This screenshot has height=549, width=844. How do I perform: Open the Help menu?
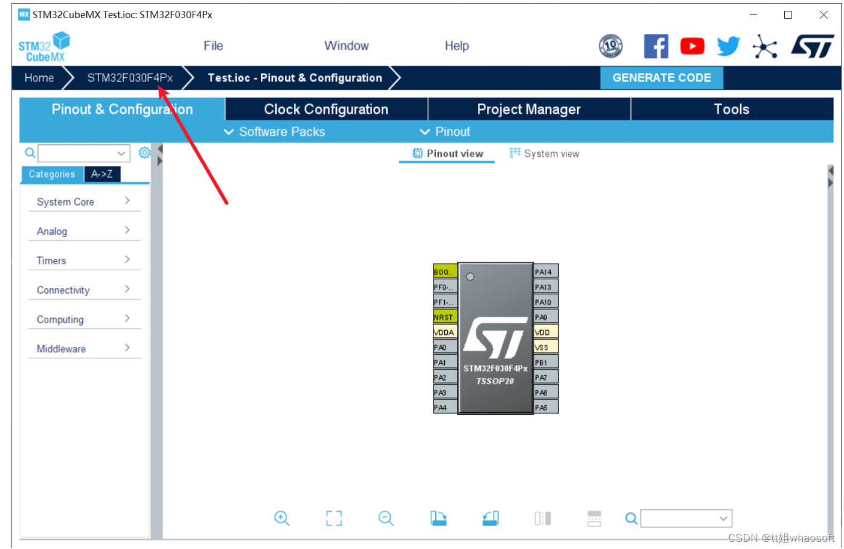457,46
